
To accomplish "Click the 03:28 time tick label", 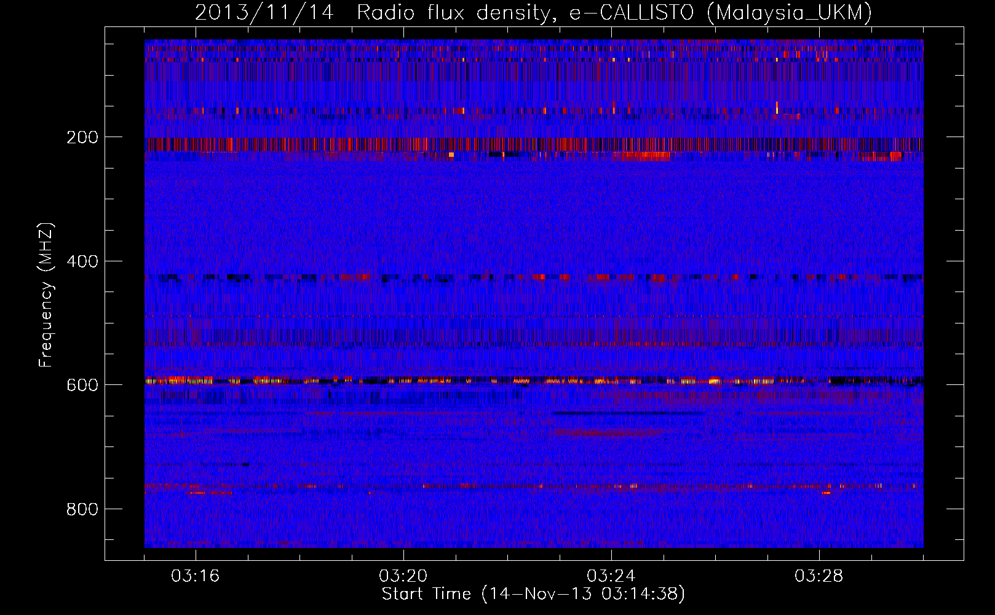I will (819, 576).
